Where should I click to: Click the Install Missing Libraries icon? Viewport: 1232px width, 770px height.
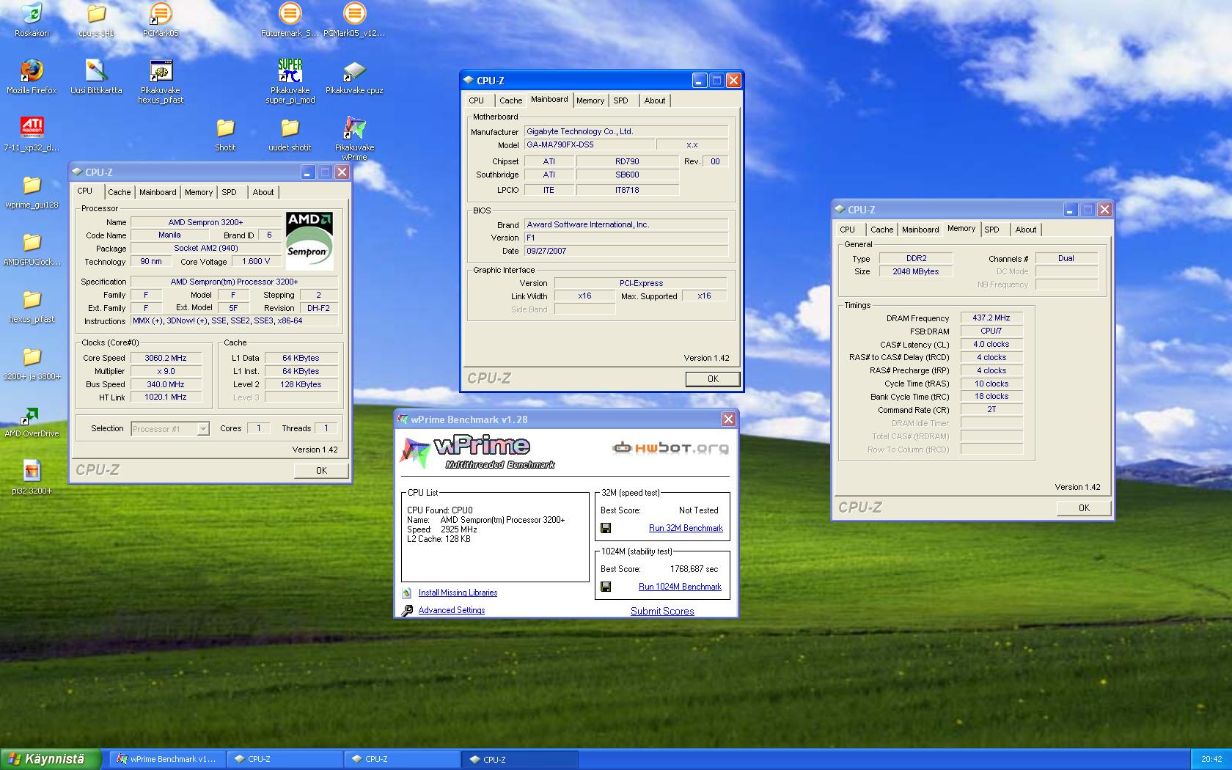[407, 593]
